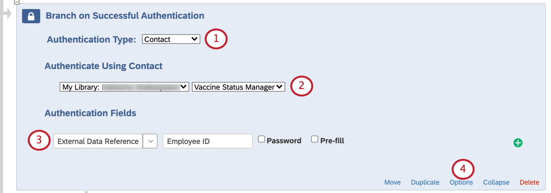Open the My Library contact dropdown
This screenshot has width=551, height=193.
124,87
